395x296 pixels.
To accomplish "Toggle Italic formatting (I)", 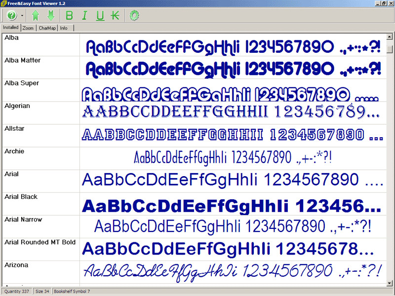I will pyautogui.click(x=84, y=16).
